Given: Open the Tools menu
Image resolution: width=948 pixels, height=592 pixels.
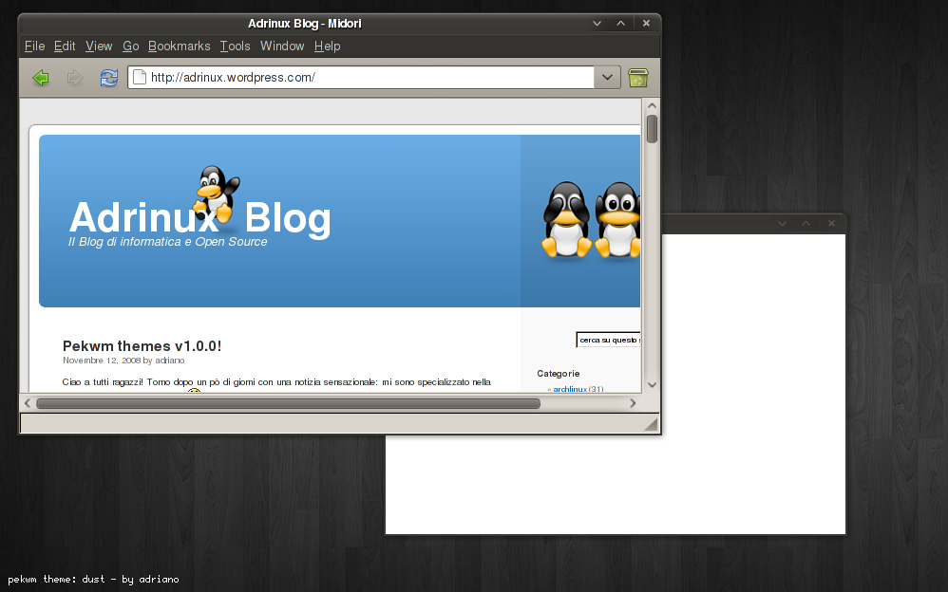Looking at the screenshot, I should click(236, 46).
